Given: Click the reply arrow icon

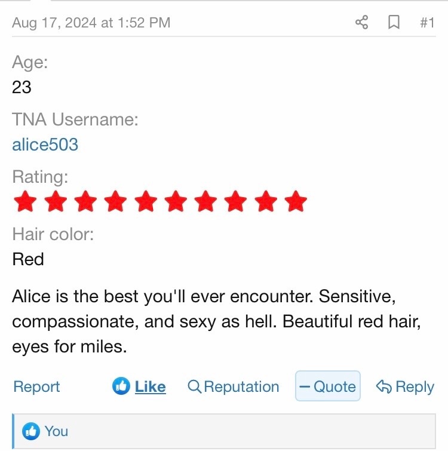Looking at the screenshot, I should coord(383,386).
